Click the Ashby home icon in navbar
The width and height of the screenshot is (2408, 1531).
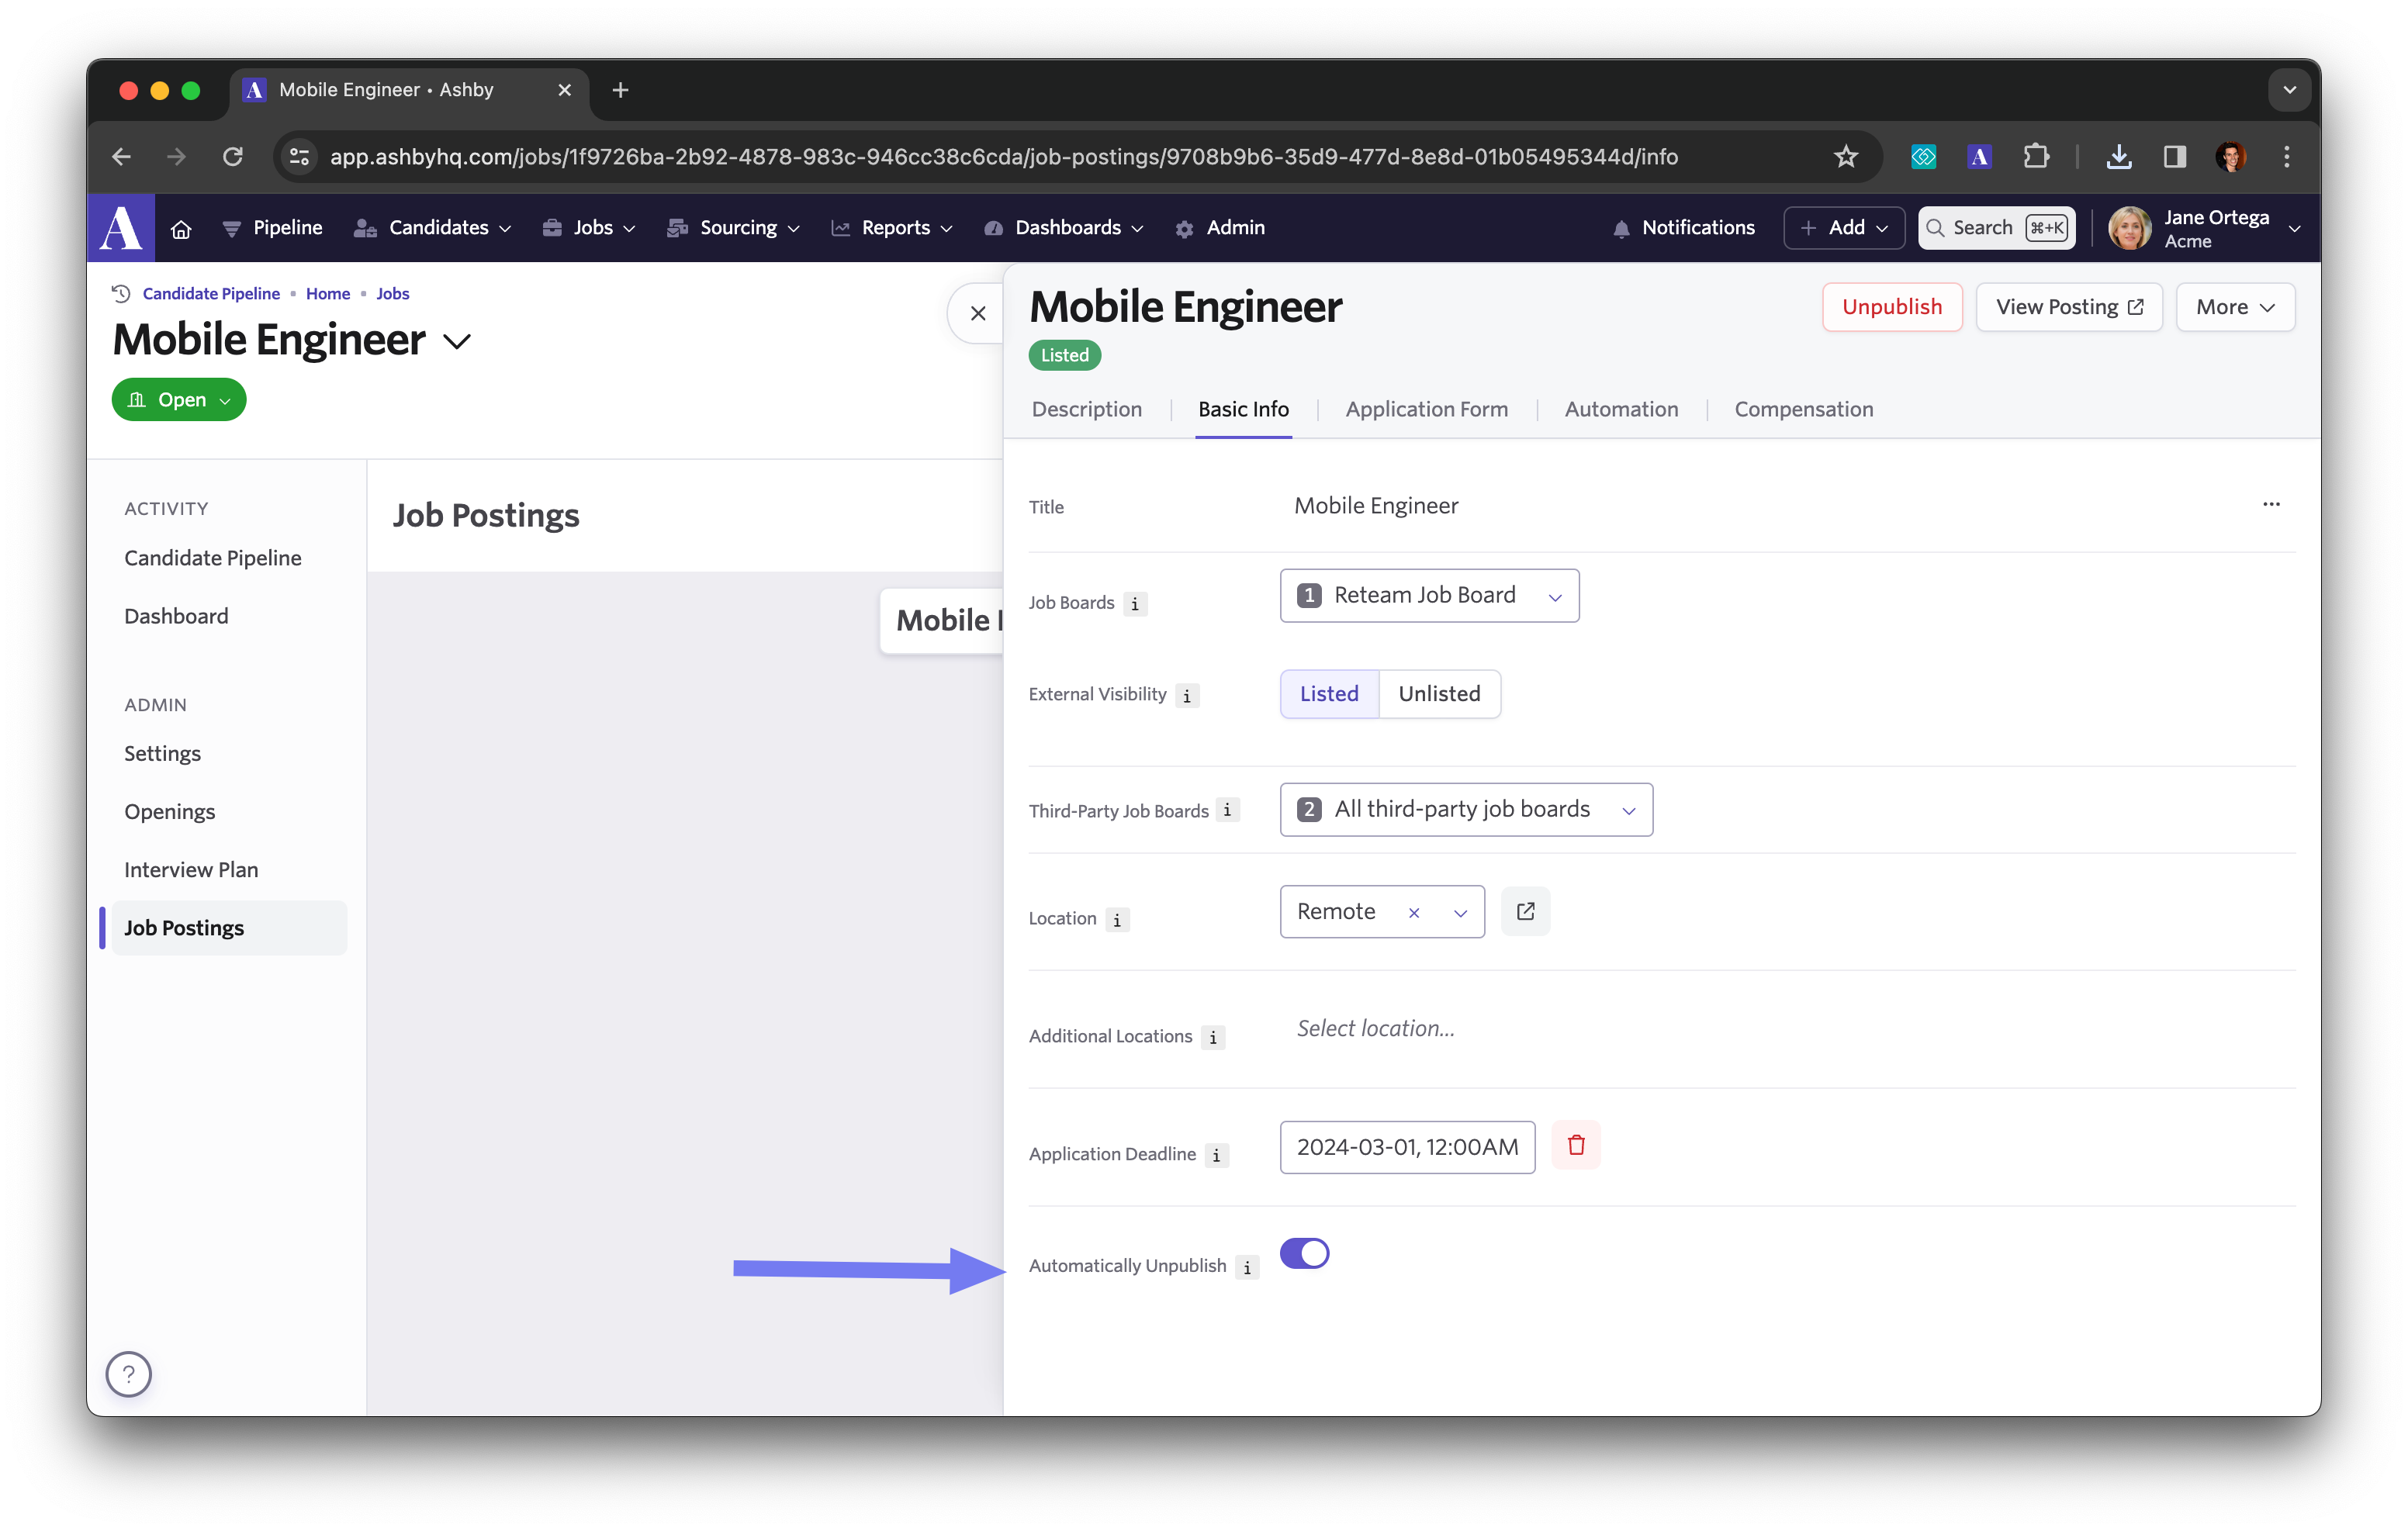tap(181, 229)
